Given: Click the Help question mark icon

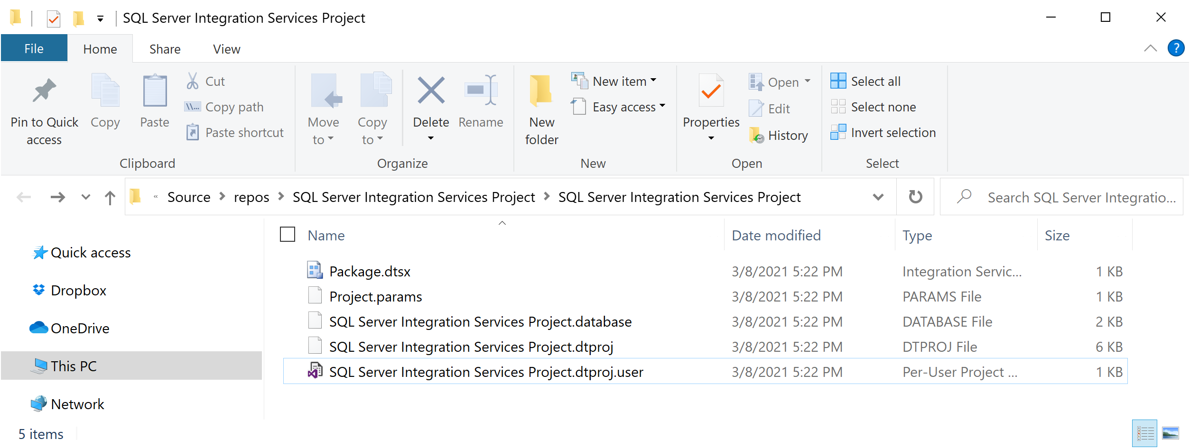Looking at the screenshot, I should 1176,48.
